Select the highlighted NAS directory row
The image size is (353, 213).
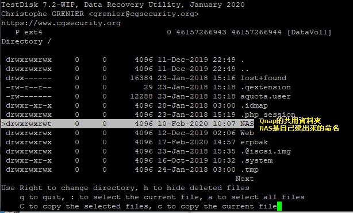(x=128, y=124)
